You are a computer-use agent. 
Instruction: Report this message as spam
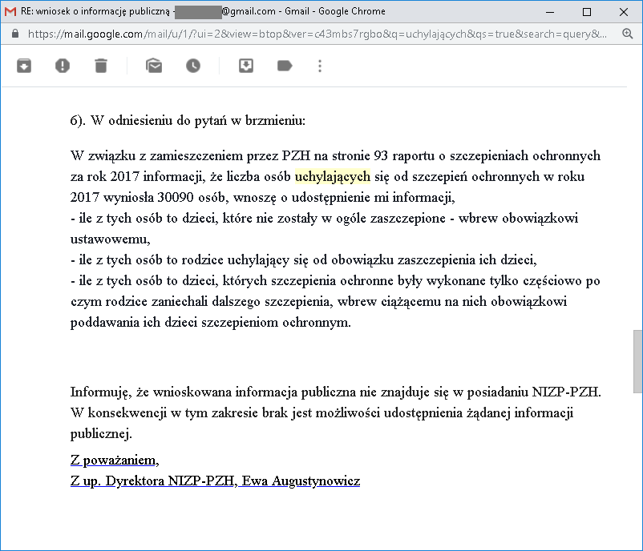(x=63, y=66)
